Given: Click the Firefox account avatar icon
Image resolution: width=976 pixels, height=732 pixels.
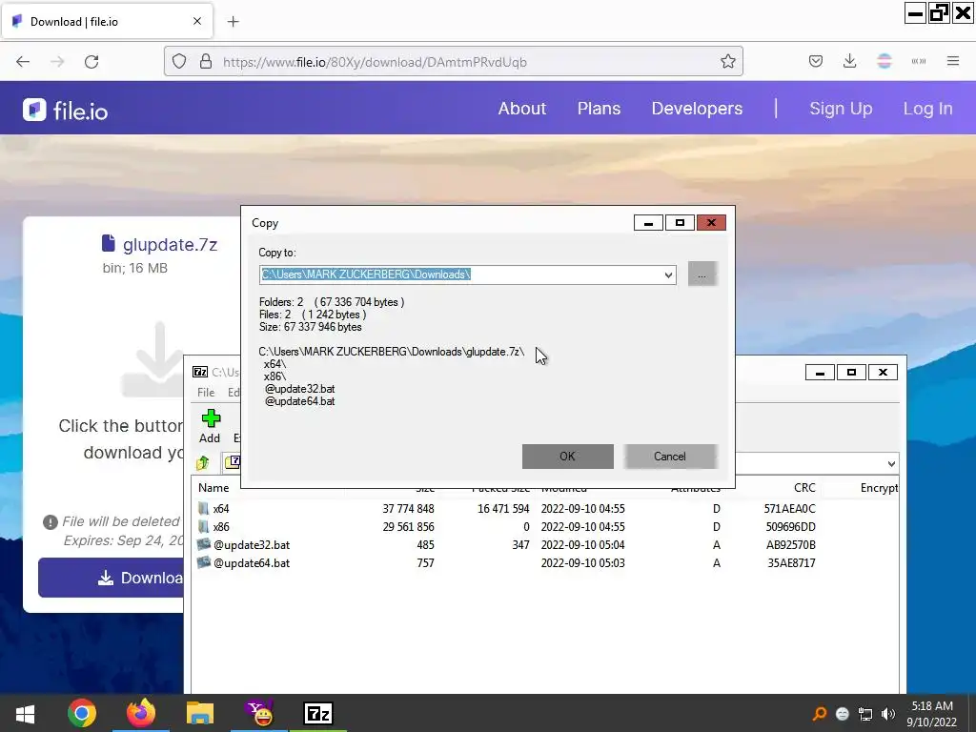Looking at the screenshot, I should click(x=884, y=61).
